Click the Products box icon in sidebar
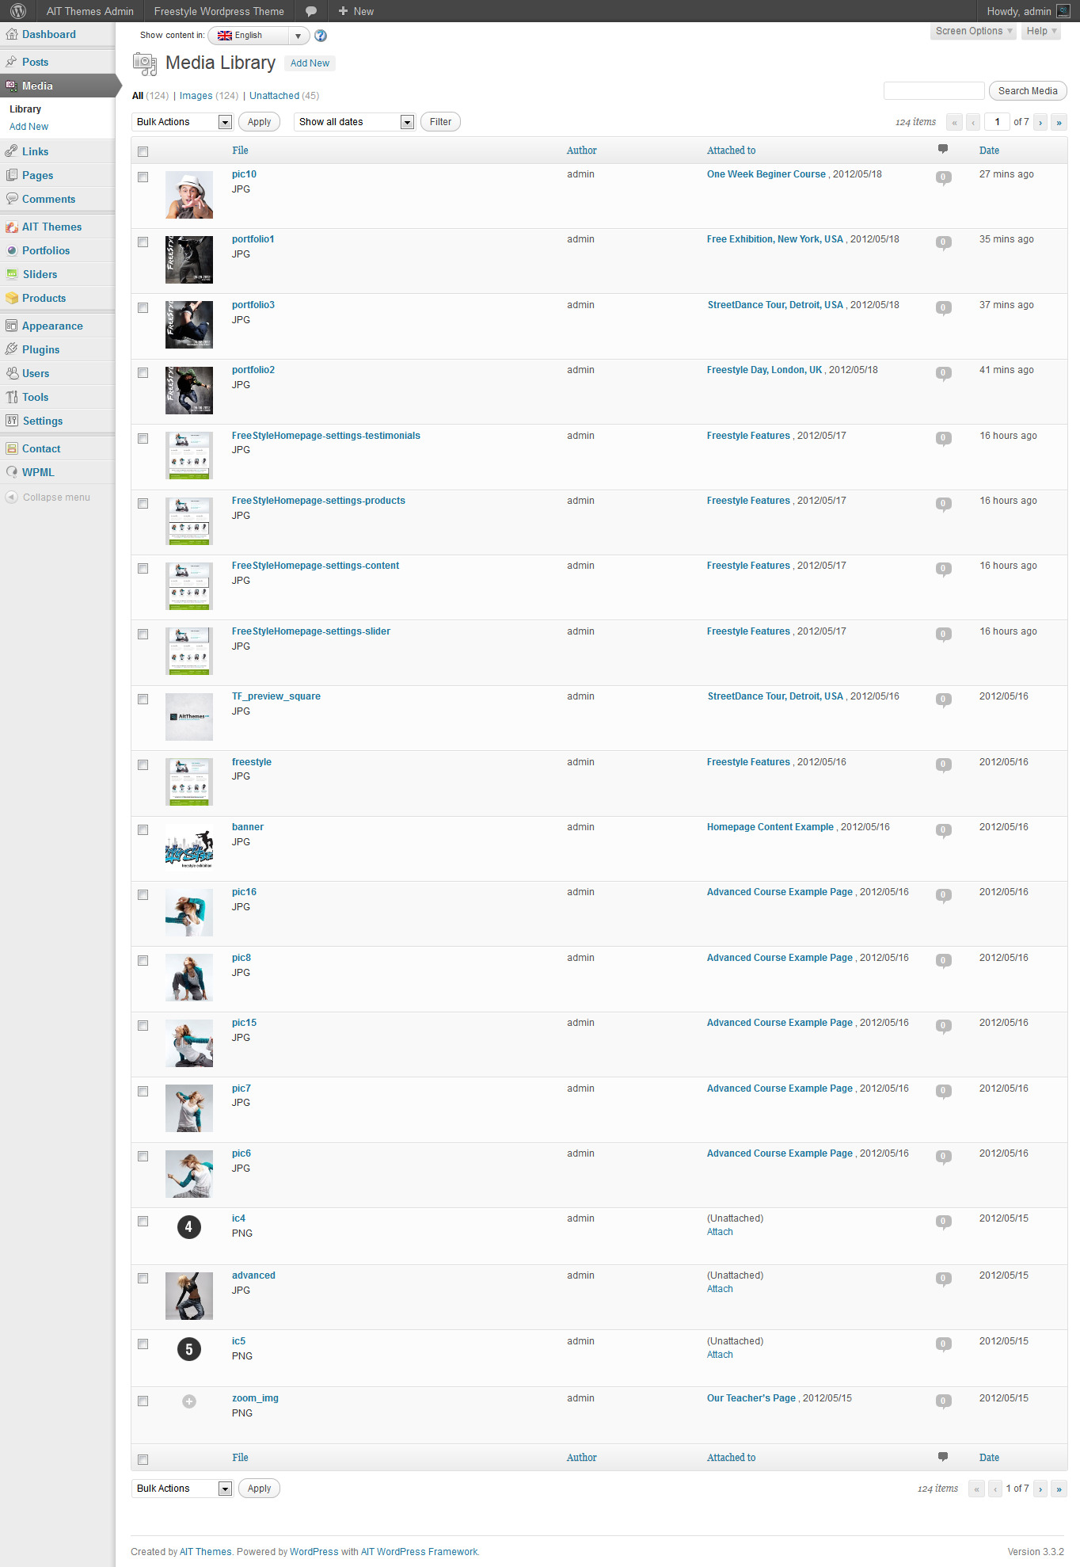 pyautogui.click(x=12, y=298)
